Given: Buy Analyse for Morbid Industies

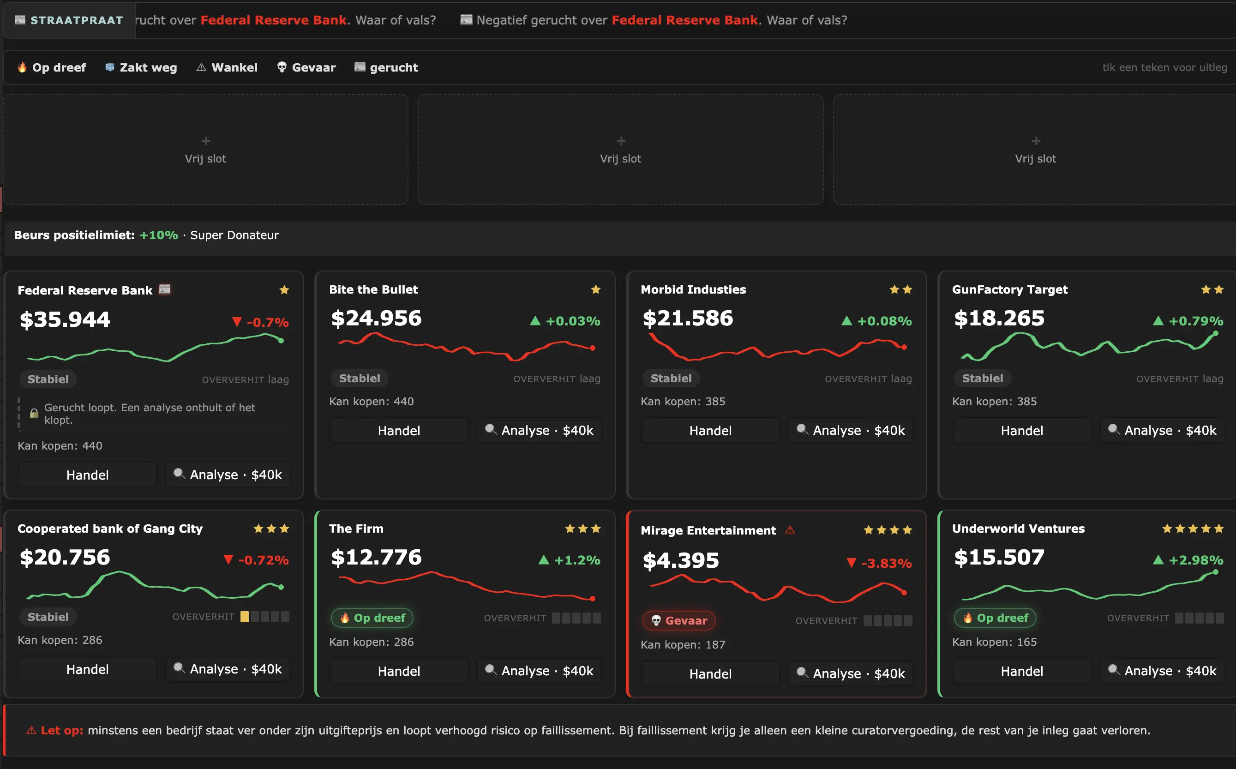Looking at the screenshot, I should [851, 430].
